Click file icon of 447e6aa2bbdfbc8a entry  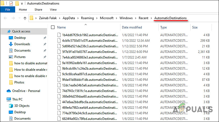tap(59, 102)
